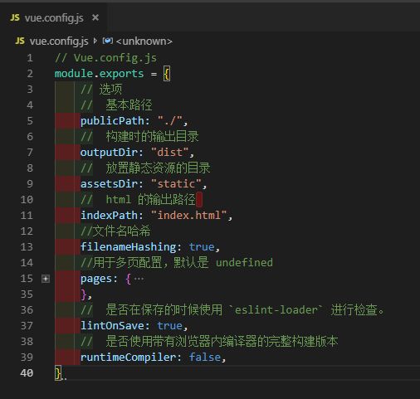Click the 'true' value after lintOnSave
420x399 pixels.
click(x=170, y=326)
